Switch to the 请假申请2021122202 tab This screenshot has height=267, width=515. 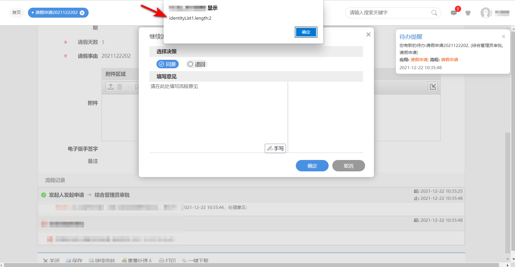[x=56, y=13]
